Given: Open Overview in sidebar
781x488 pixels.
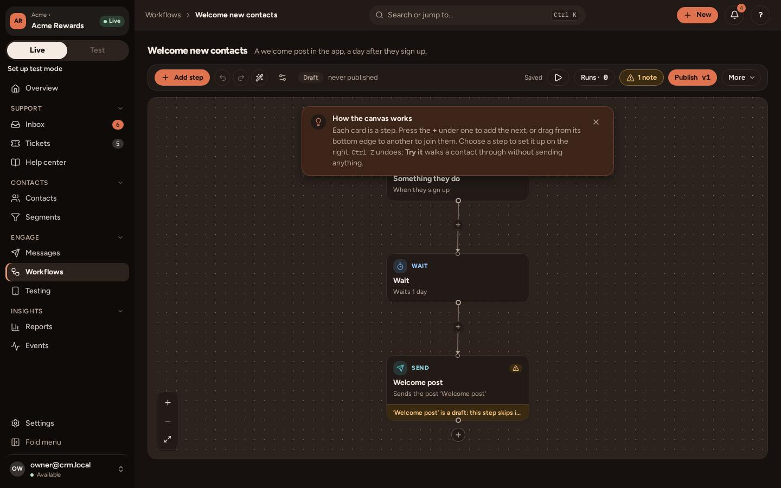Looking at the screenshot, I should [x=67, y=88].
